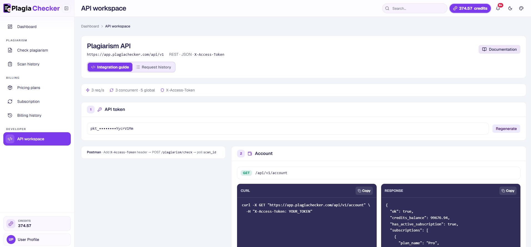Click the Subscription refresh icon
This screenshot has height=247, width=531.
(10, 101)
